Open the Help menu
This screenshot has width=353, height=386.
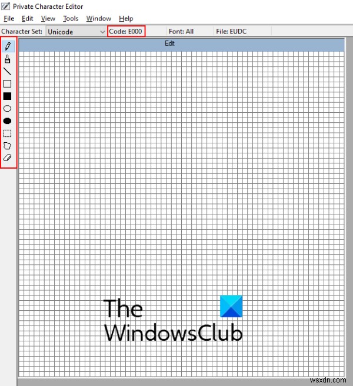(126, 18)
